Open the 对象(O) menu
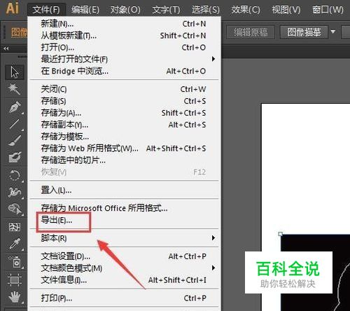350x311 pixels. point(125,10)
